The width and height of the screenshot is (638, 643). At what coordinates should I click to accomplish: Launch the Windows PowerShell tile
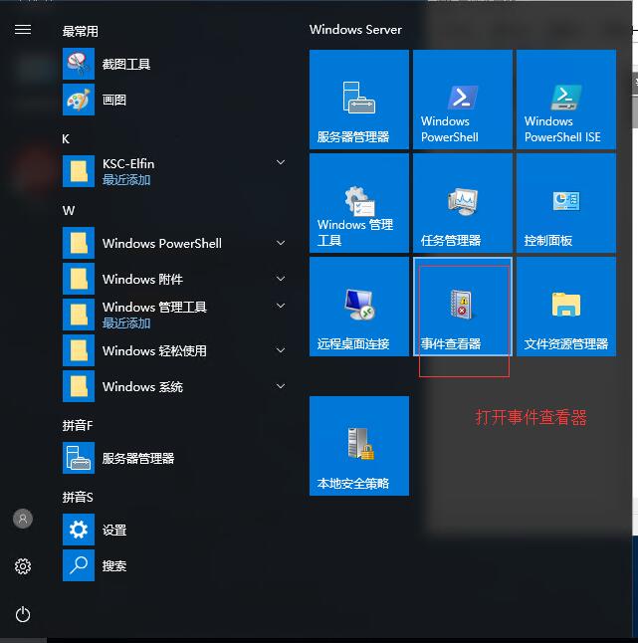click(x=463, y=100)
